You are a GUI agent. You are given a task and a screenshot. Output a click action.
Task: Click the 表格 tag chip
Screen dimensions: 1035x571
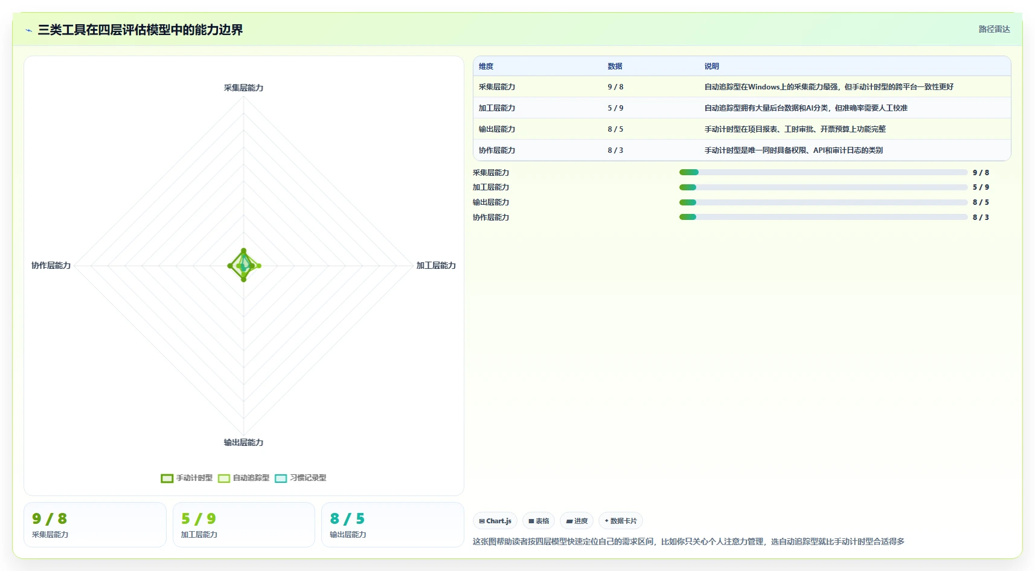pos(539,521)
